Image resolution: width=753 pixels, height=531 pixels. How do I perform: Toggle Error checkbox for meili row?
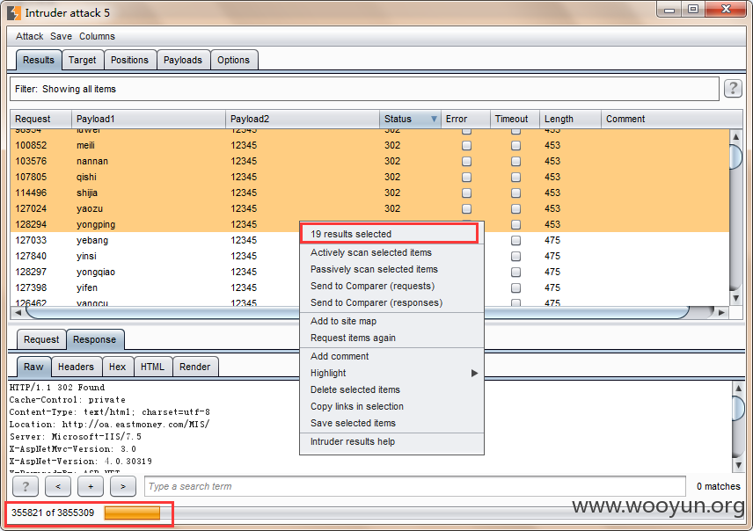point(466,145)
